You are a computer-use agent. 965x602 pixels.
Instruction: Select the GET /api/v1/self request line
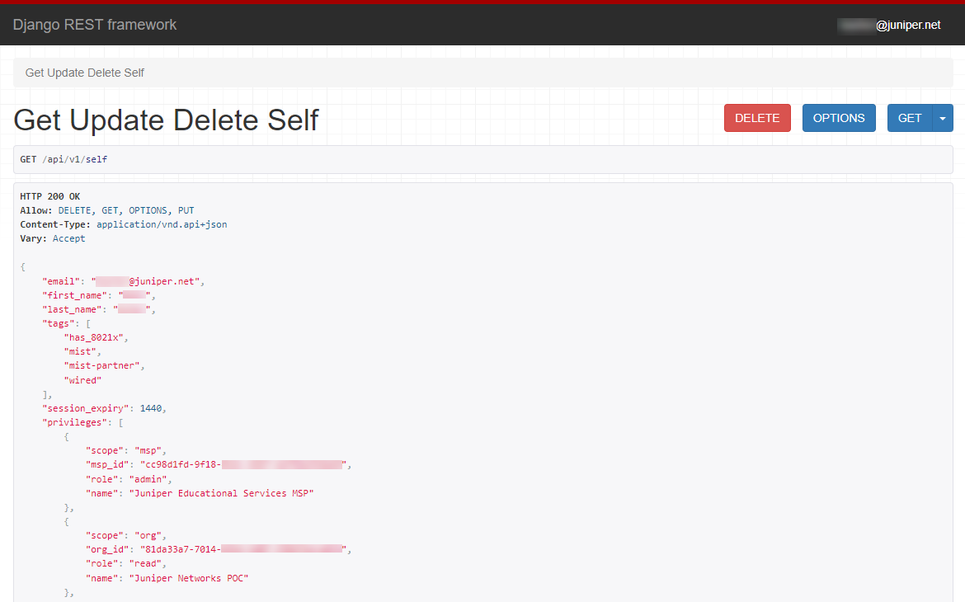point(64,159)
